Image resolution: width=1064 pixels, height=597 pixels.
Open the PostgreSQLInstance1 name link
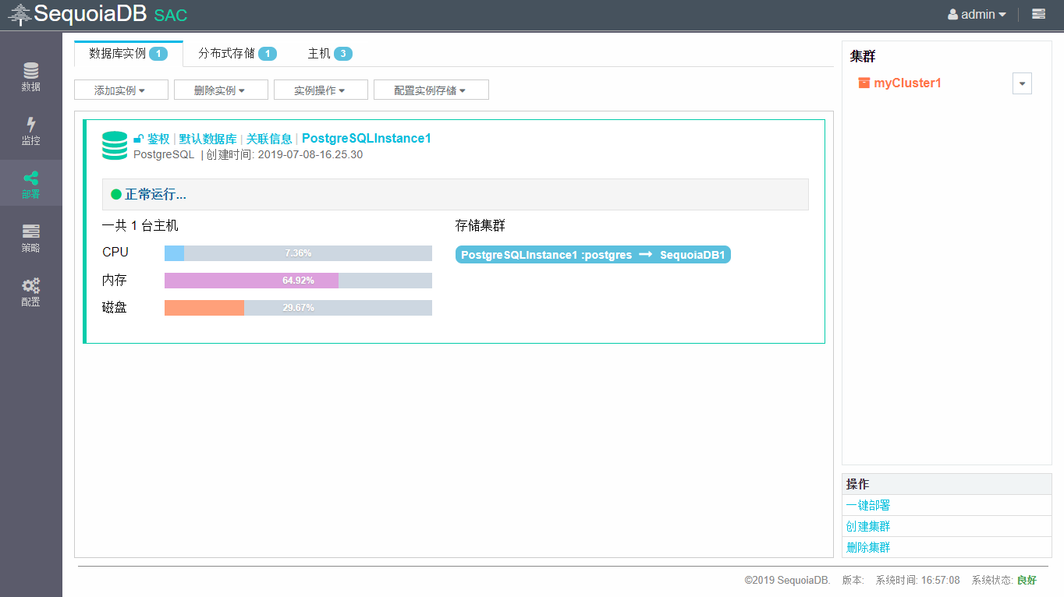tap(366, 139)
